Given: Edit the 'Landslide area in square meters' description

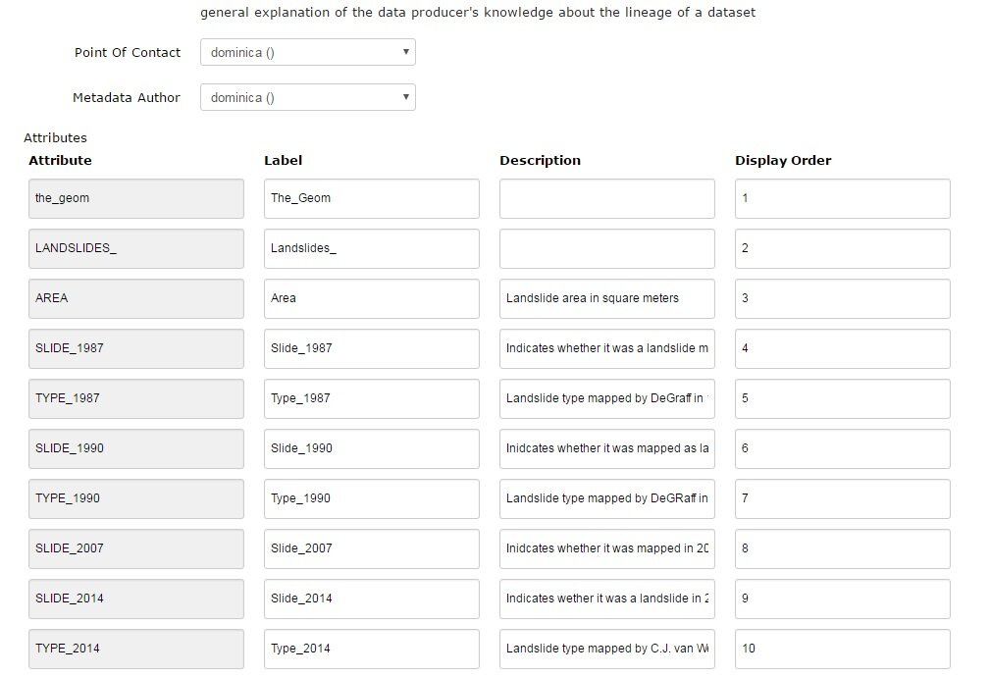Looking at the screenshot, I should [606, 298].
